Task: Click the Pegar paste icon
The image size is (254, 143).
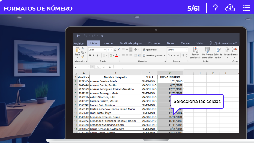Action: coord(77,51)
